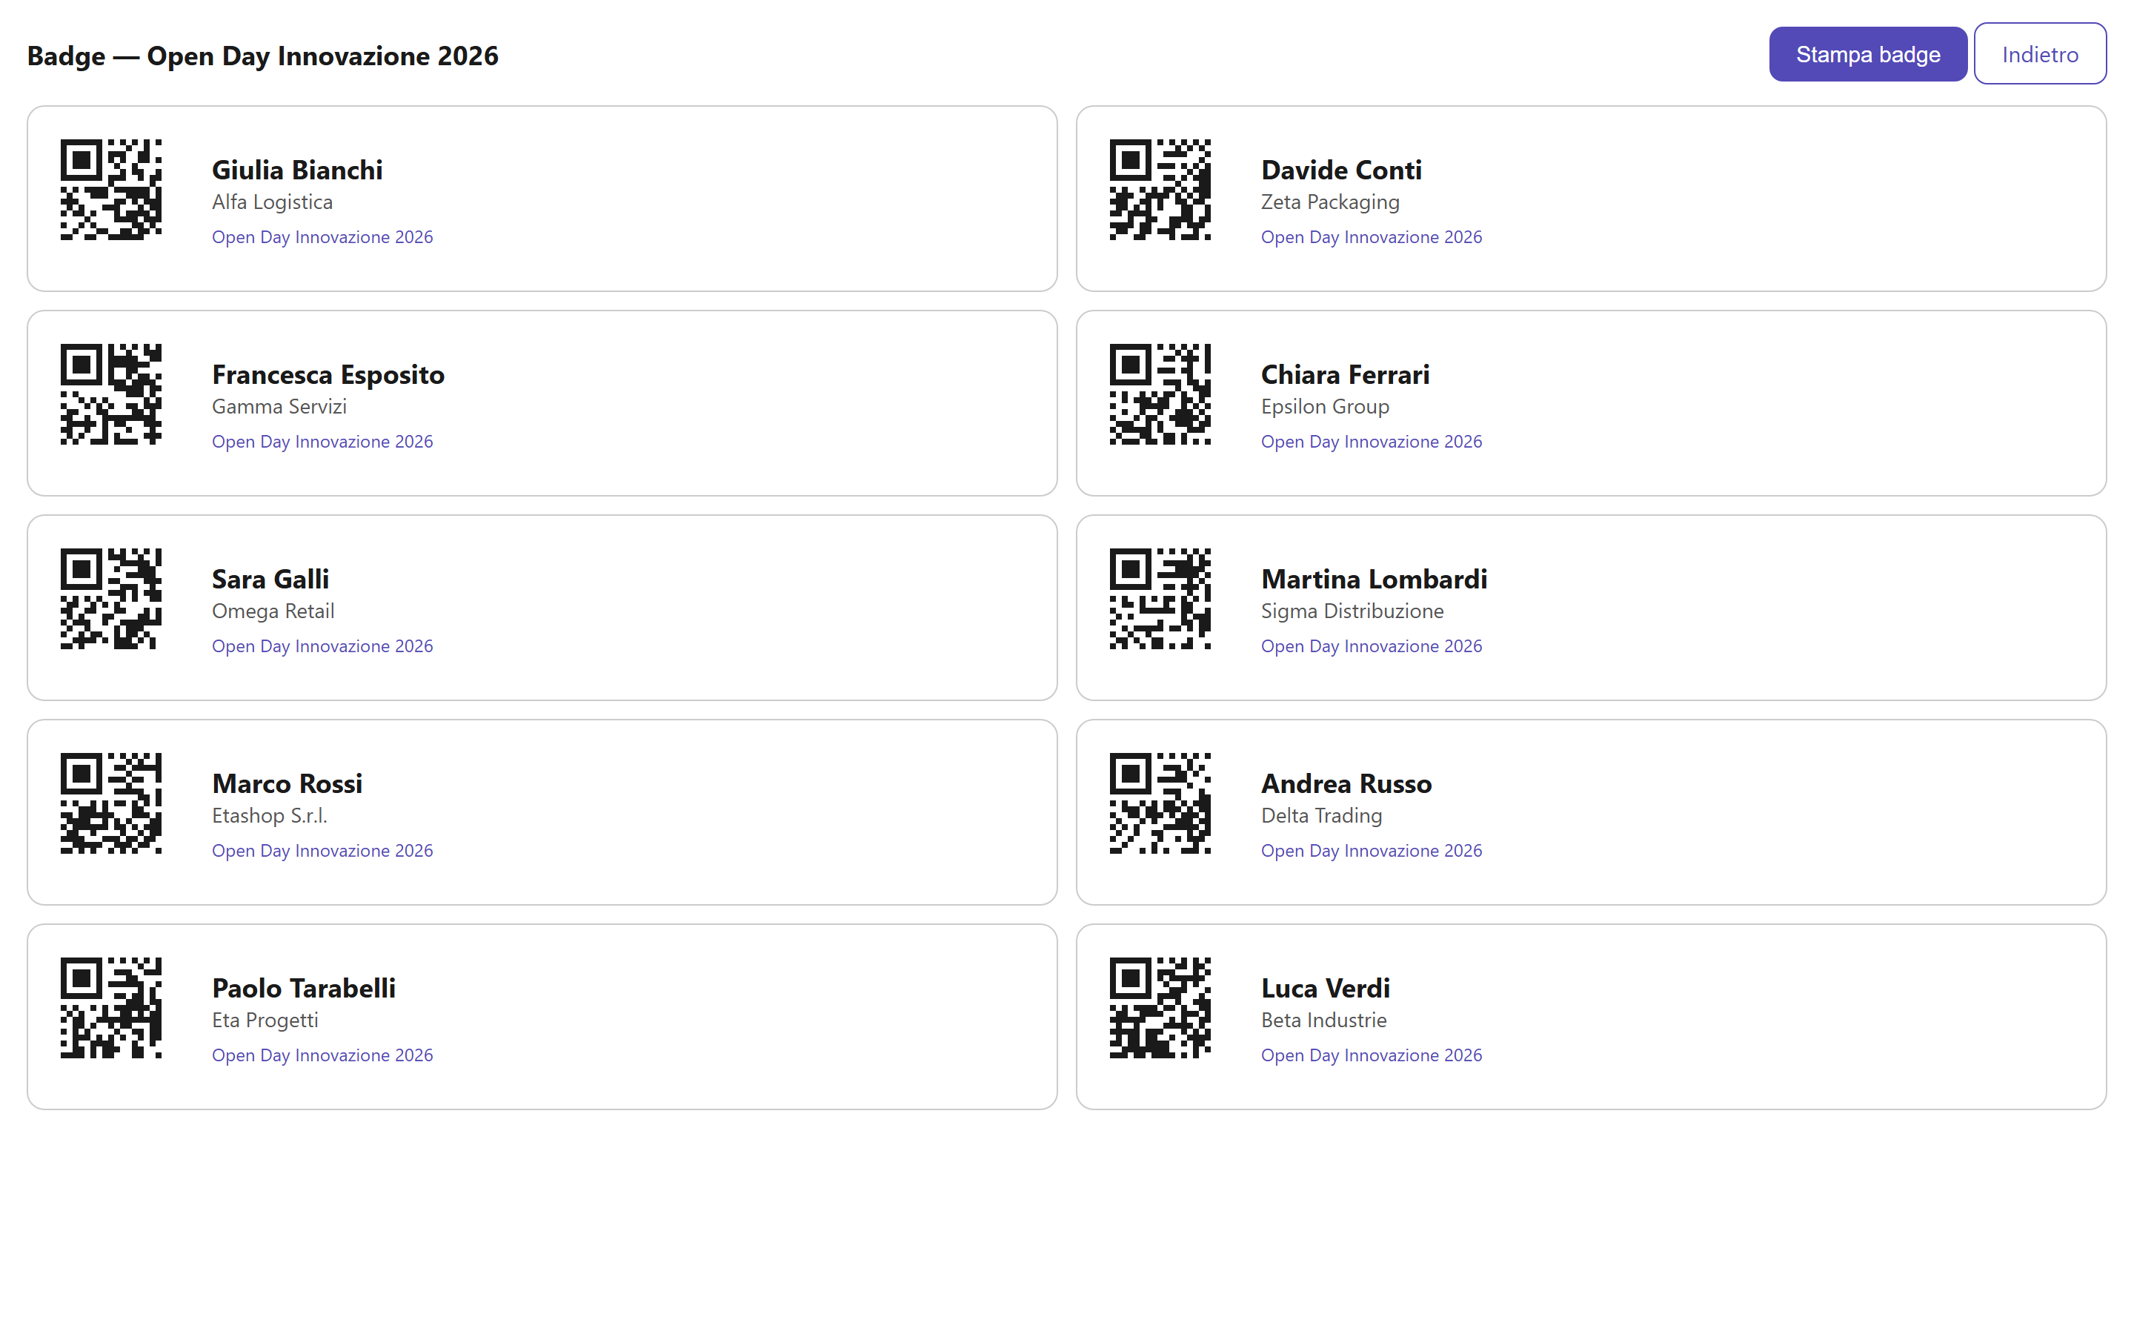Click the name Chiara Ferrari
This screenshot has height=1334, width=2134.
point(1345,374)
